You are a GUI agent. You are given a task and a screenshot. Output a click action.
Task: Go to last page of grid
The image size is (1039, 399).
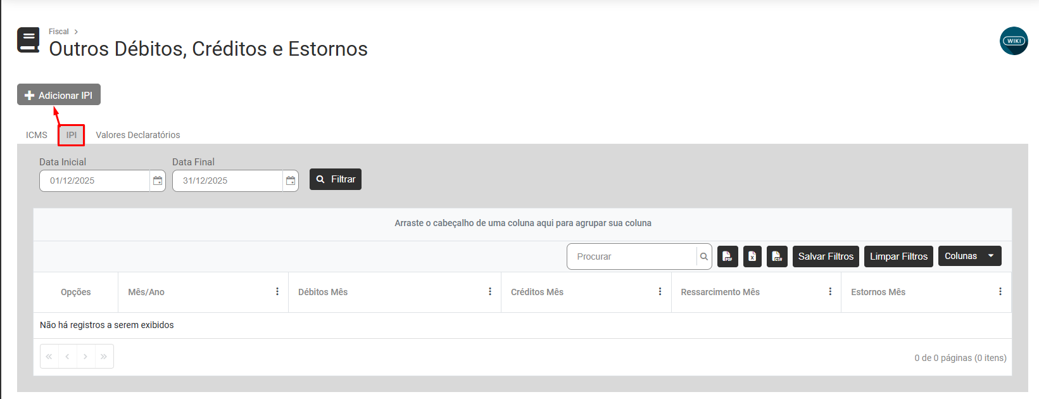point(104,357)
